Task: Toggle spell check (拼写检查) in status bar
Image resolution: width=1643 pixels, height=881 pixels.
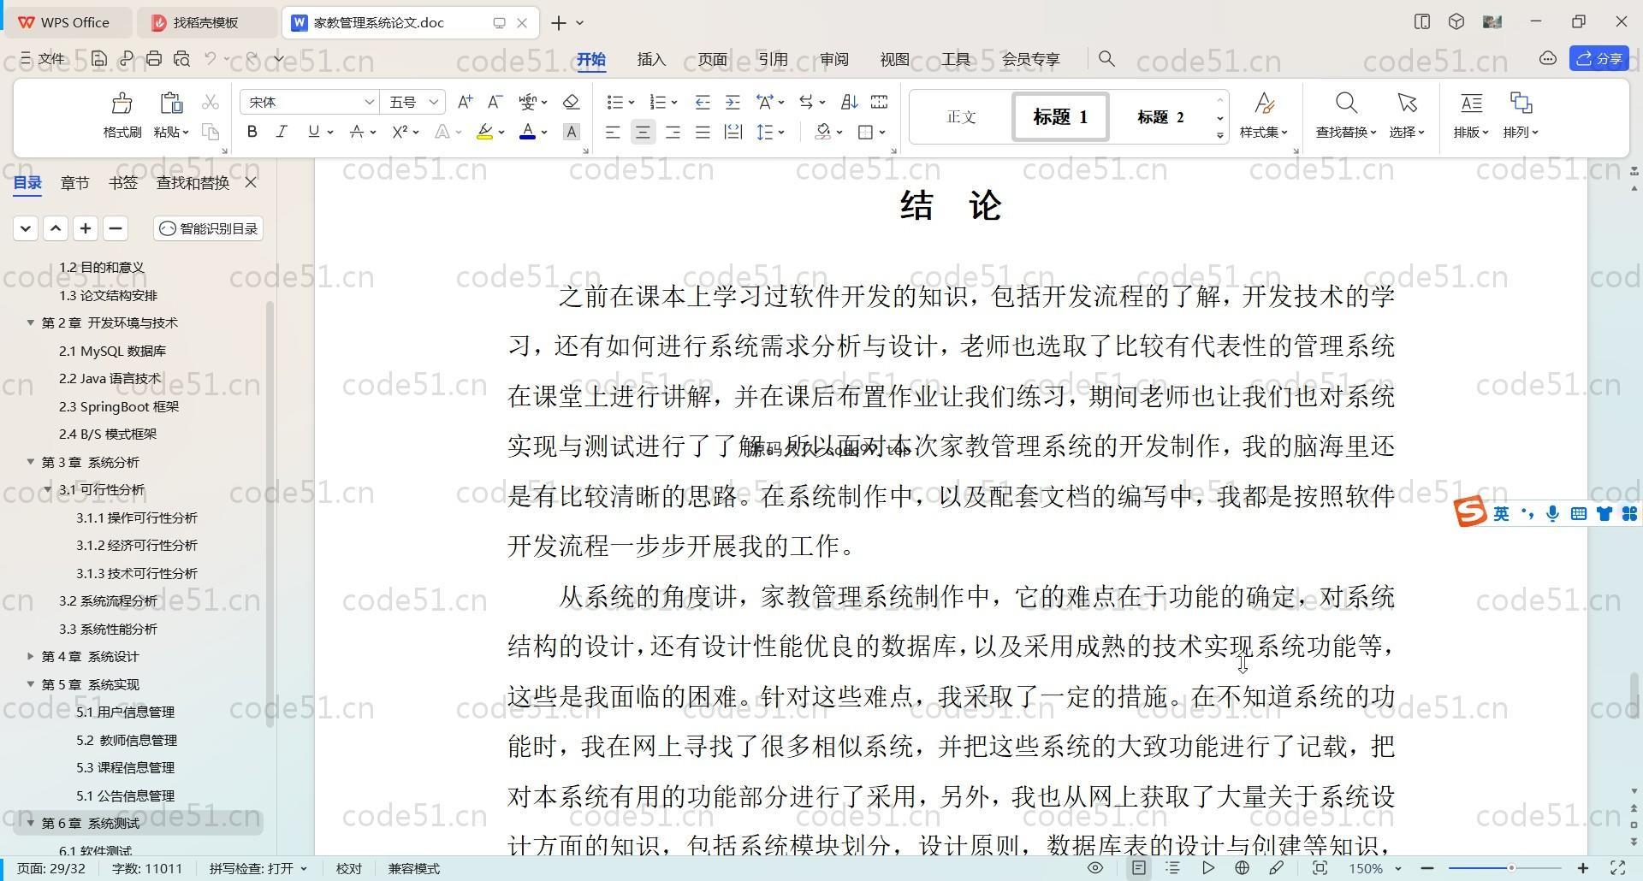Action: coord(257,868)
